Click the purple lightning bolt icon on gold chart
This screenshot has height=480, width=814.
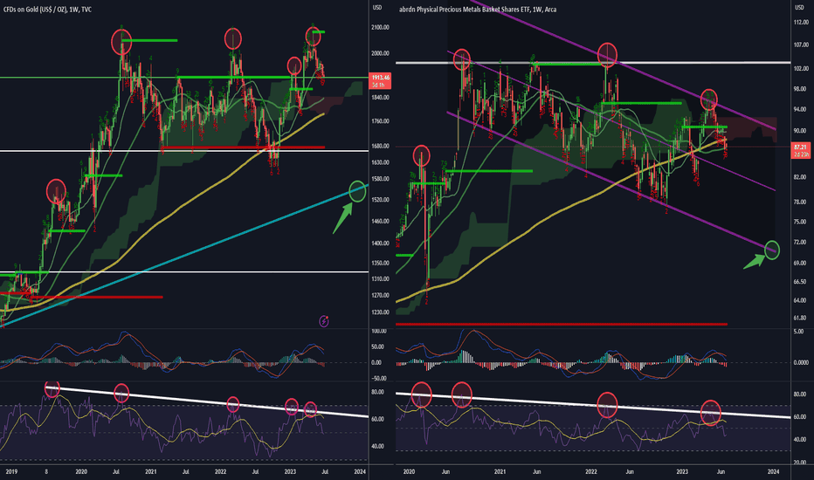[x=323, y=321]
